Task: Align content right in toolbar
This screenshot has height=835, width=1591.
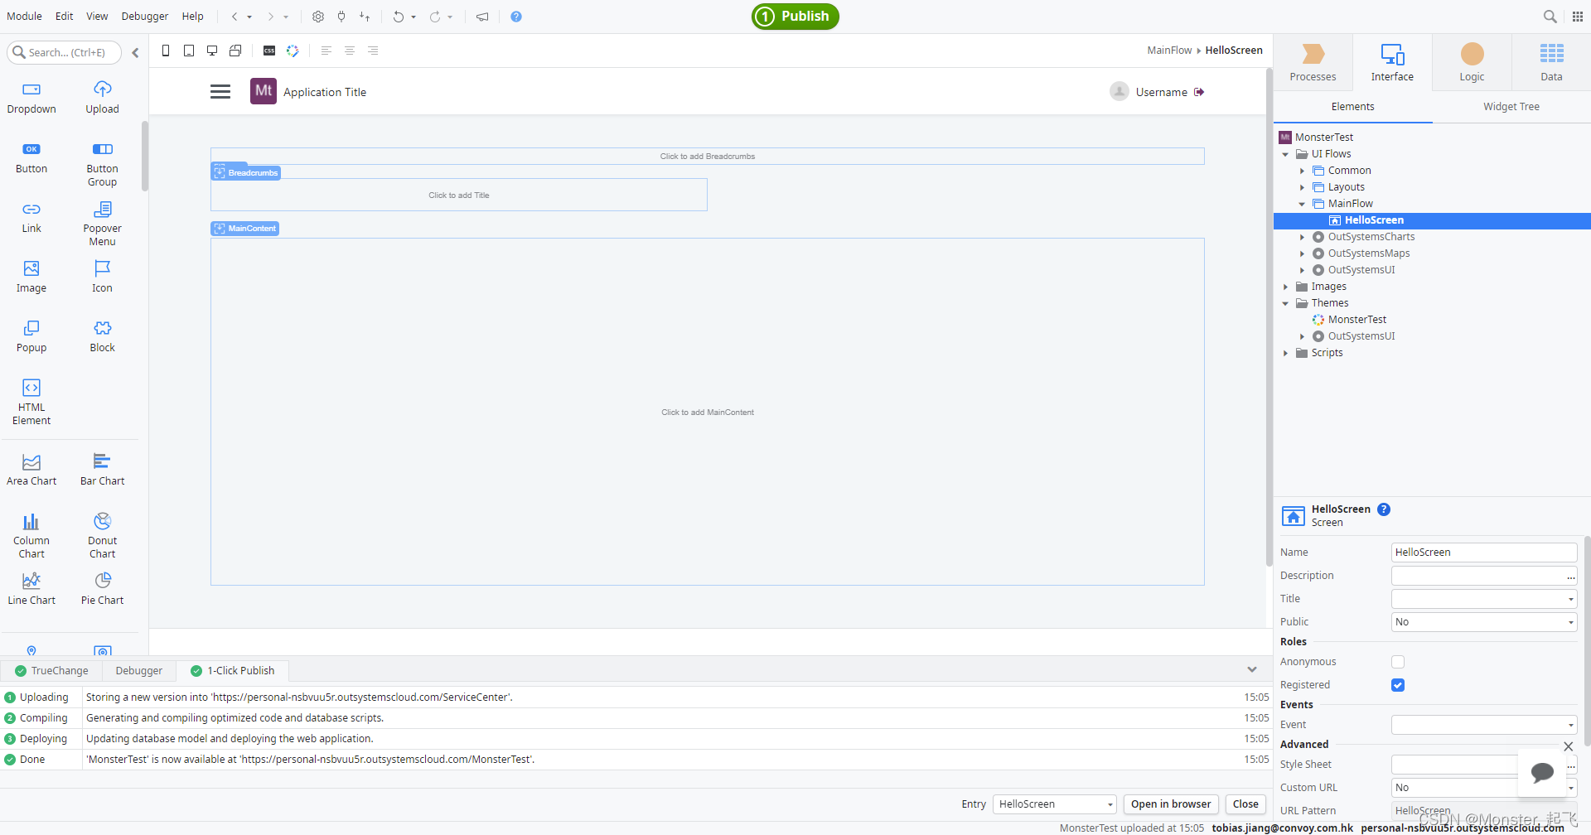Action: (373, 51)
